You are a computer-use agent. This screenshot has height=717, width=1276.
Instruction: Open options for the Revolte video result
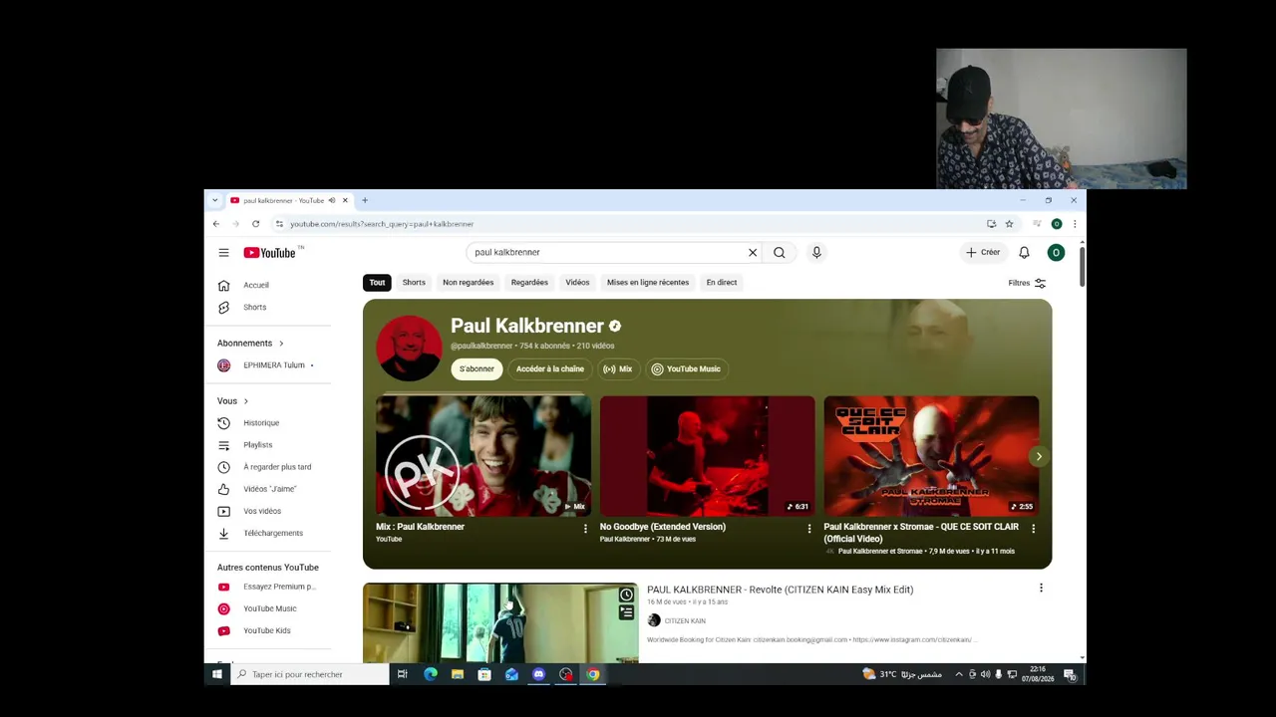pos(1041,589)
